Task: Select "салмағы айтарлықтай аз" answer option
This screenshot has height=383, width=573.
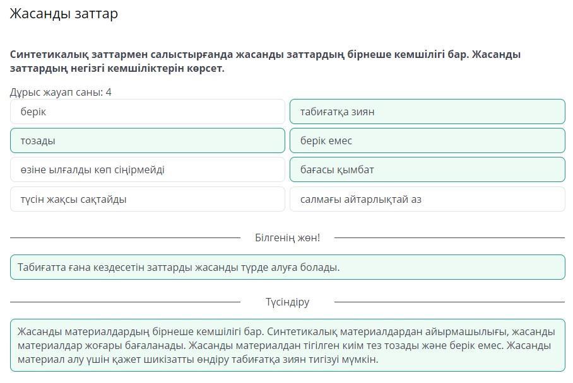Action: pyautogui.click(x=427, y=199)
